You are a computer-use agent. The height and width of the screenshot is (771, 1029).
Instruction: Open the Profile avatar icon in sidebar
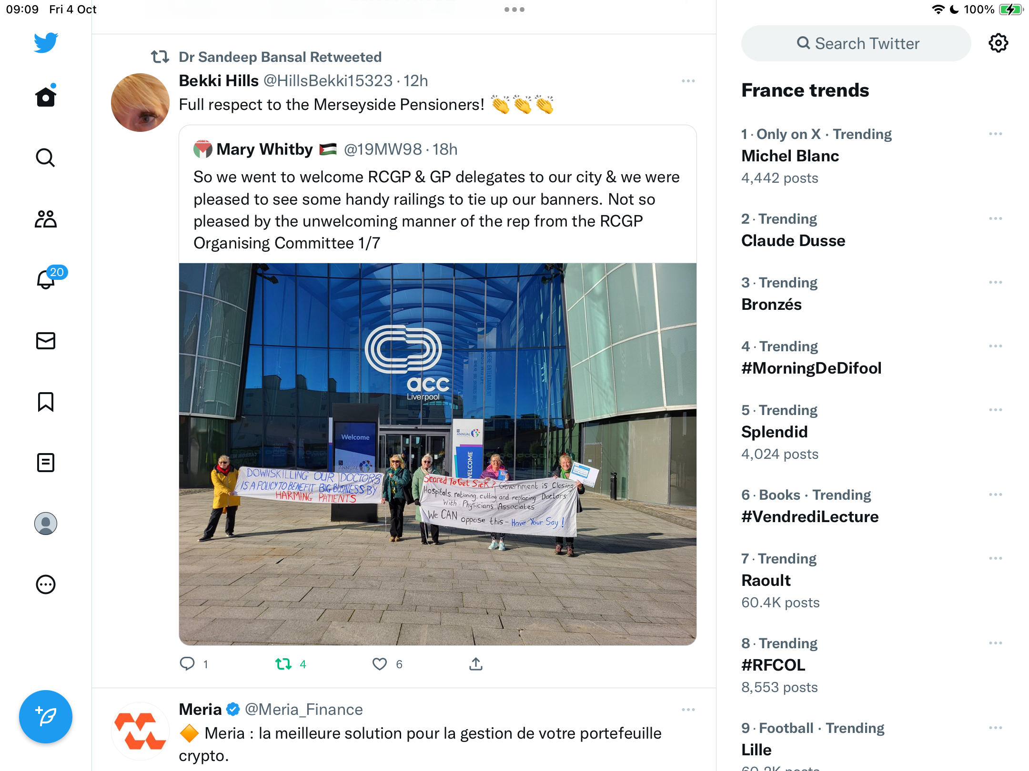point(46,524)
